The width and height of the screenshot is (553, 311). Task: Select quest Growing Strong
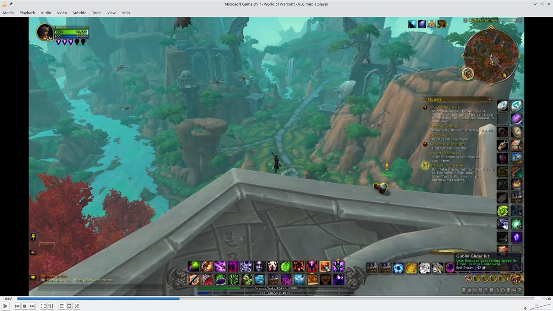(443, 126)
